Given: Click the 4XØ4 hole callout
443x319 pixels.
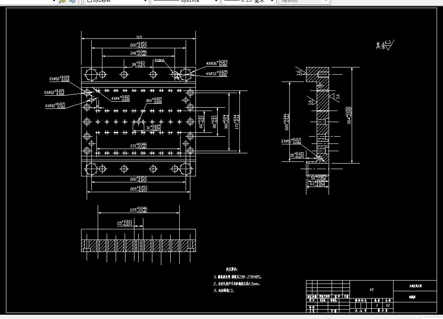Looking at the screenshot, I should (121, 98).
